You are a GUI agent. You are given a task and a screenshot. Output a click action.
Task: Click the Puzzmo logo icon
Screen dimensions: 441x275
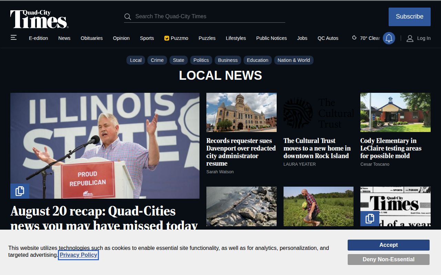click(167, 38)
